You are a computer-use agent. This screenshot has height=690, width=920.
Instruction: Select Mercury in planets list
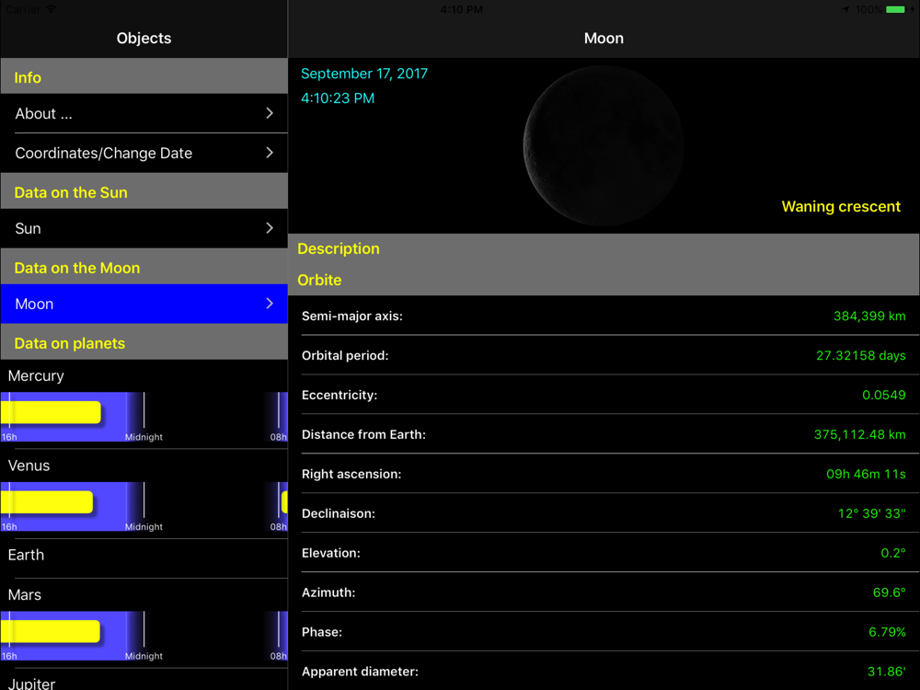(x=36, y=375)
